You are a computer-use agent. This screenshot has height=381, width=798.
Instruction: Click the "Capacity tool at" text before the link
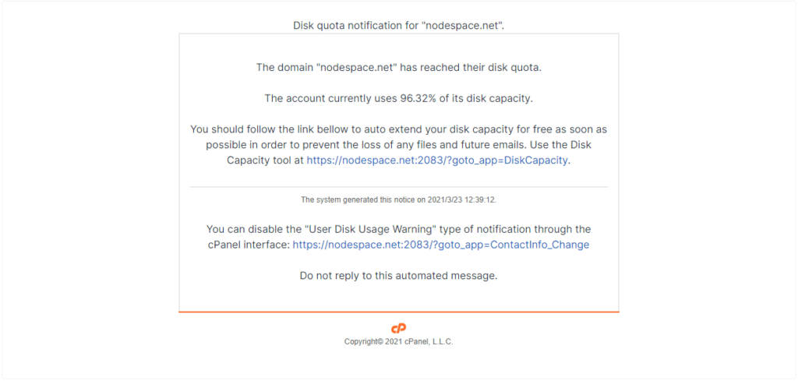(265, 161)
